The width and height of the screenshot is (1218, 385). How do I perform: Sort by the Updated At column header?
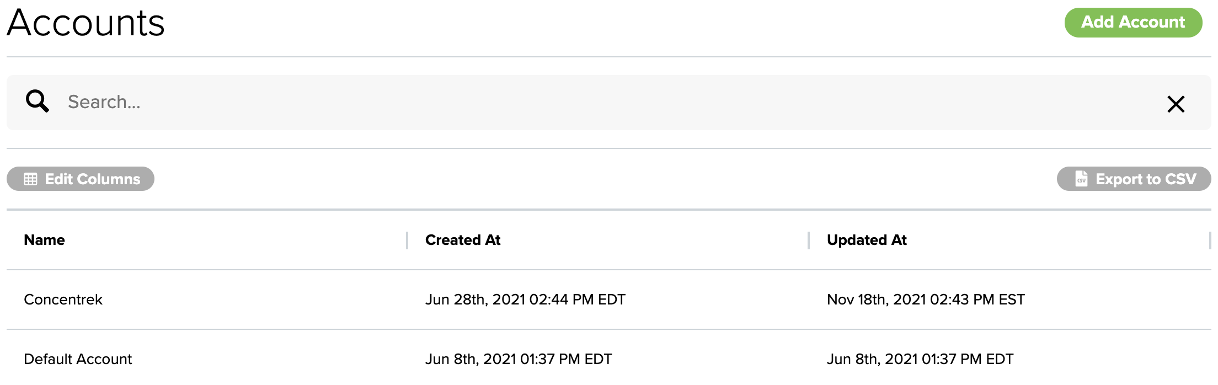point(866,240)
